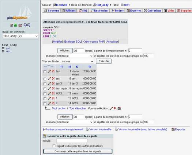
Task: Click the Actualiser link
Action: point(112,42)
